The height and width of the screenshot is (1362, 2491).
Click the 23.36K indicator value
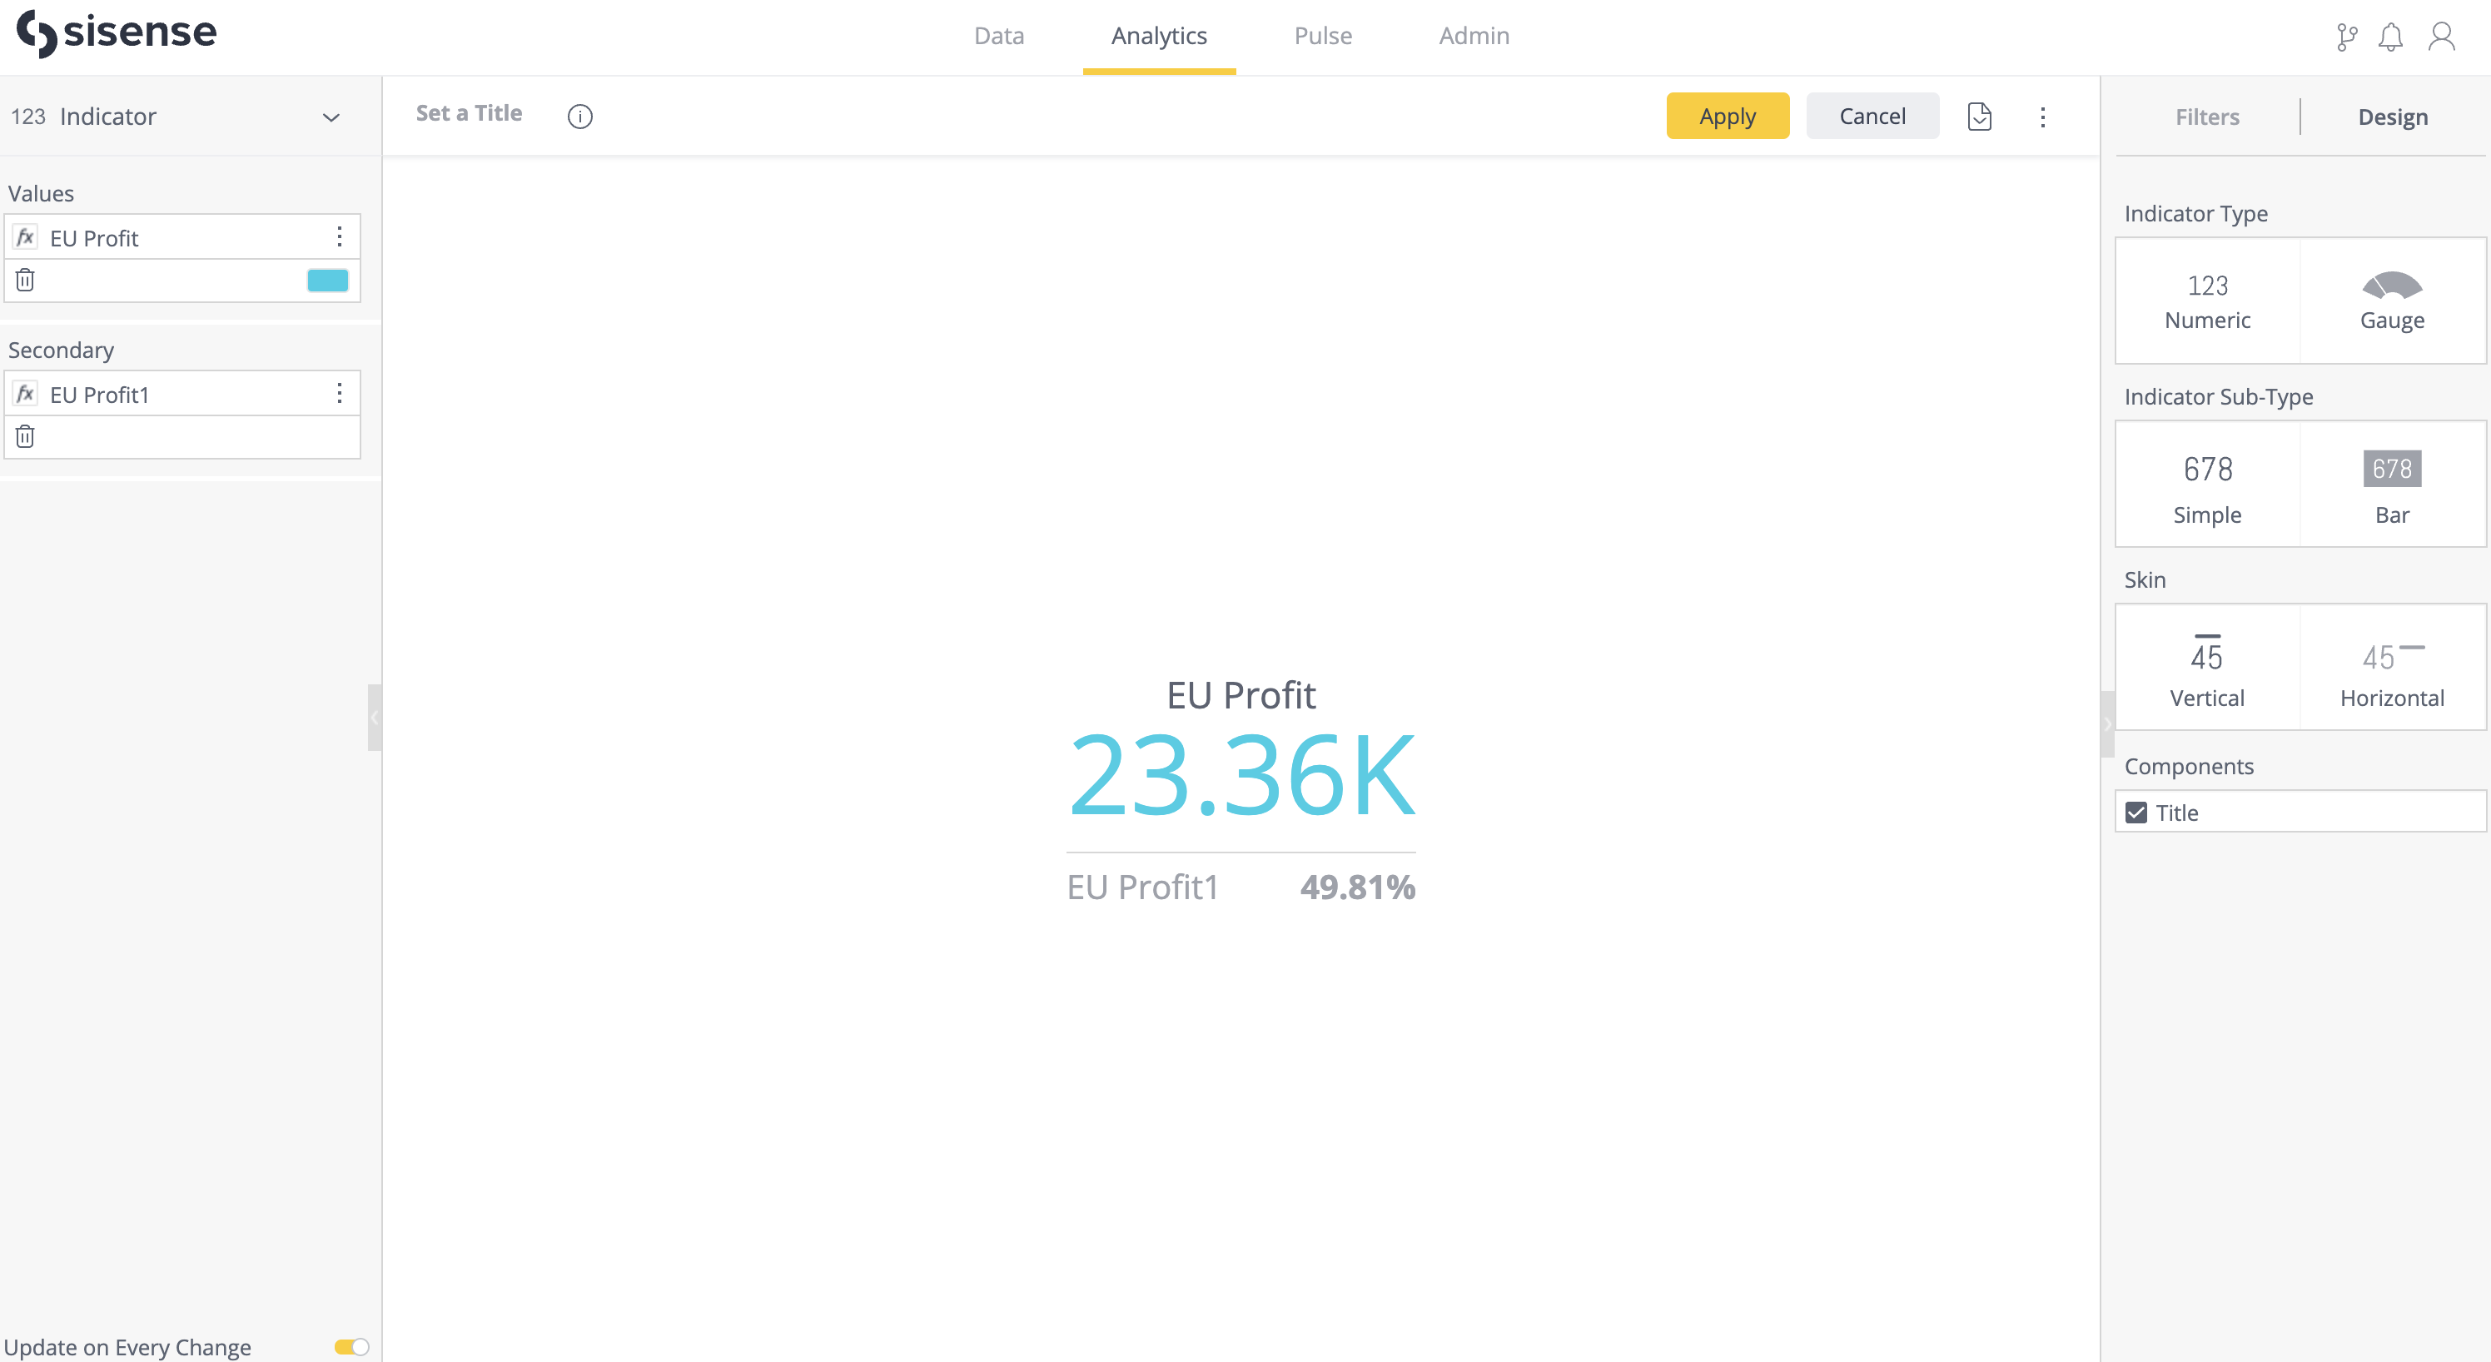(x=1241, y=776)
